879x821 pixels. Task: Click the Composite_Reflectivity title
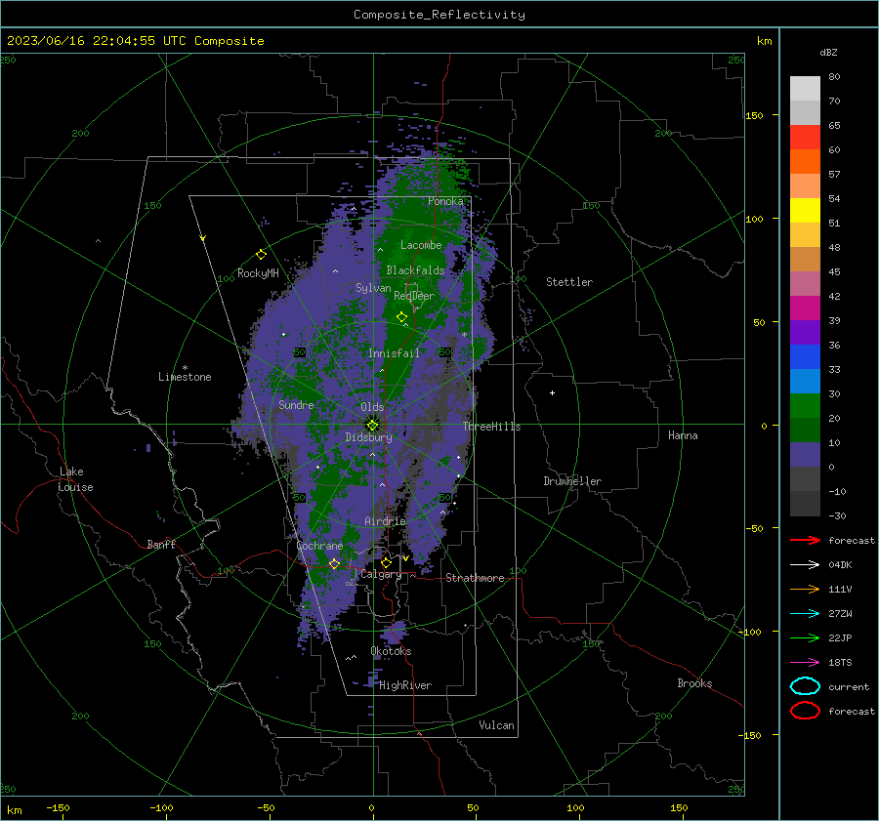(x=439, y=15)
